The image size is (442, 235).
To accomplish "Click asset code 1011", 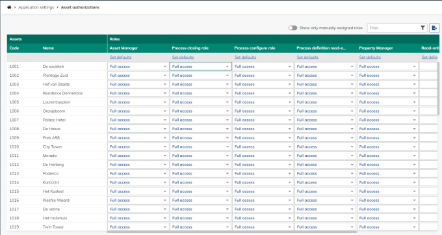I will click(14, 156).
